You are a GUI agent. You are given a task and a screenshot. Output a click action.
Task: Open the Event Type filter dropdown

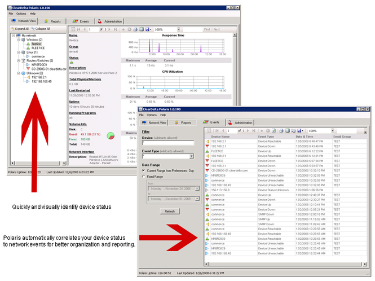click(x=192, y=156)
